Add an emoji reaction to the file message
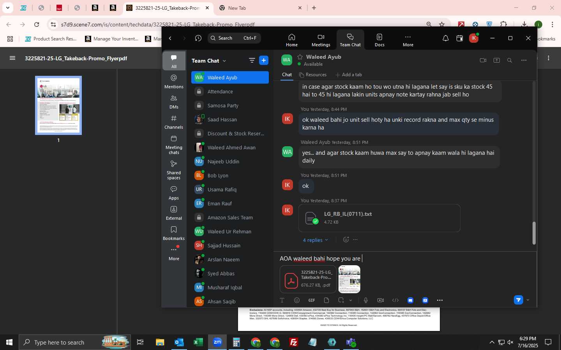Viewport: 561px width, 350px height. [x=346, y=240]
